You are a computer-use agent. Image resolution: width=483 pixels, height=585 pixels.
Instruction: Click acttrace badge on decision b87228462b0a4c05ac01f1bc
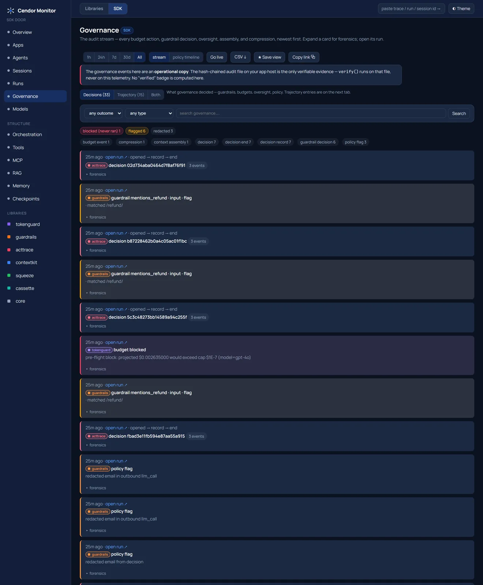(97, 241)
